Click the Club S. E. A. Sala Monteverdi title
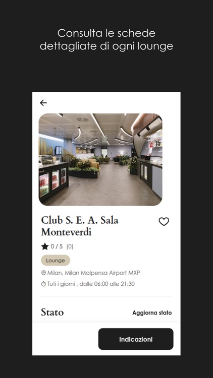 [80, 226]
